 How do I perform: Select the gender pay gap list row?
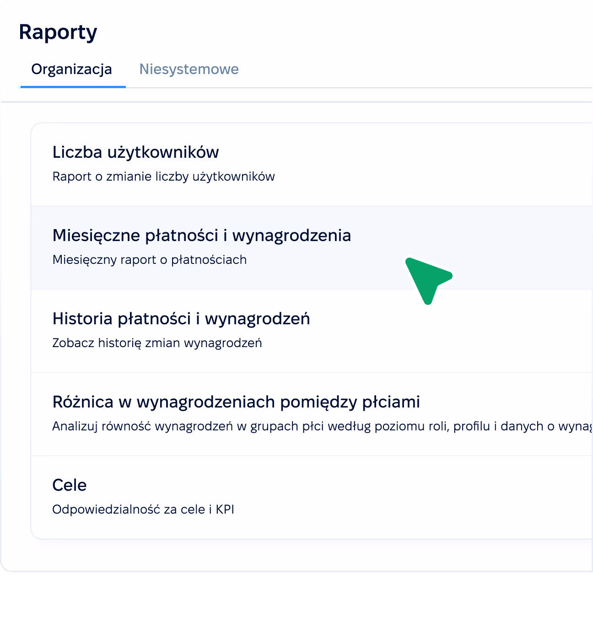coord(312,414)
